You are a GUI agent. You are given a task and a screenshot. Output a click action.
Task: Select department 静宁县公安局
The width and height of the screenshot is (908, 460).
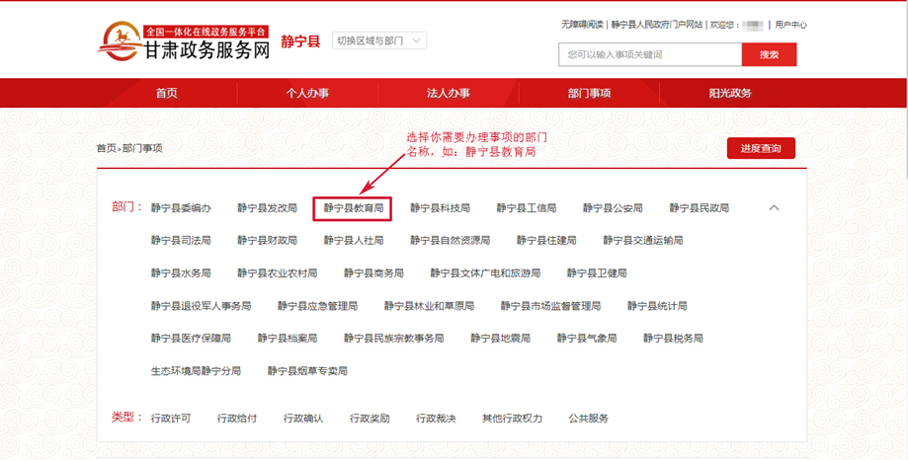point(613,207)
